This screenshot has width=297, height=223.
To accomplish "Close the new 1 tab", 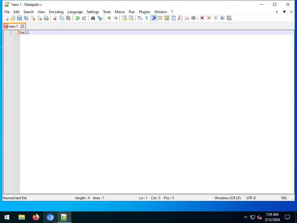I will 22,26.
